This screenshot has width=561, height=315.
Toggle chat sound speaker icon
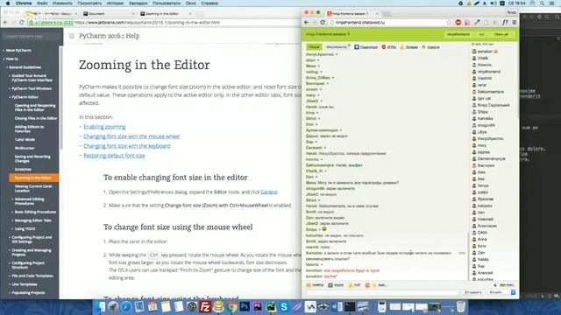[x=495, y=285]
